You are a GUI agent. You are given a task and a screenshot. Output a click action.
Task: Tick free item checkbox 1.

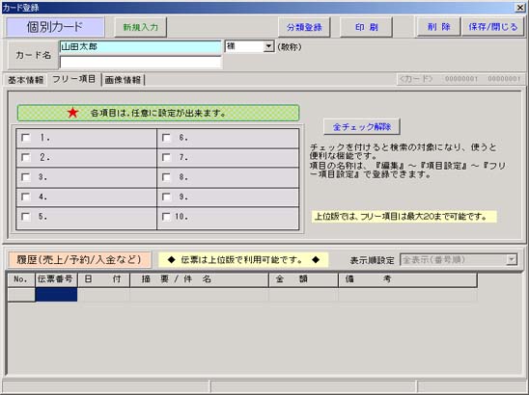(x=26, y=138)
